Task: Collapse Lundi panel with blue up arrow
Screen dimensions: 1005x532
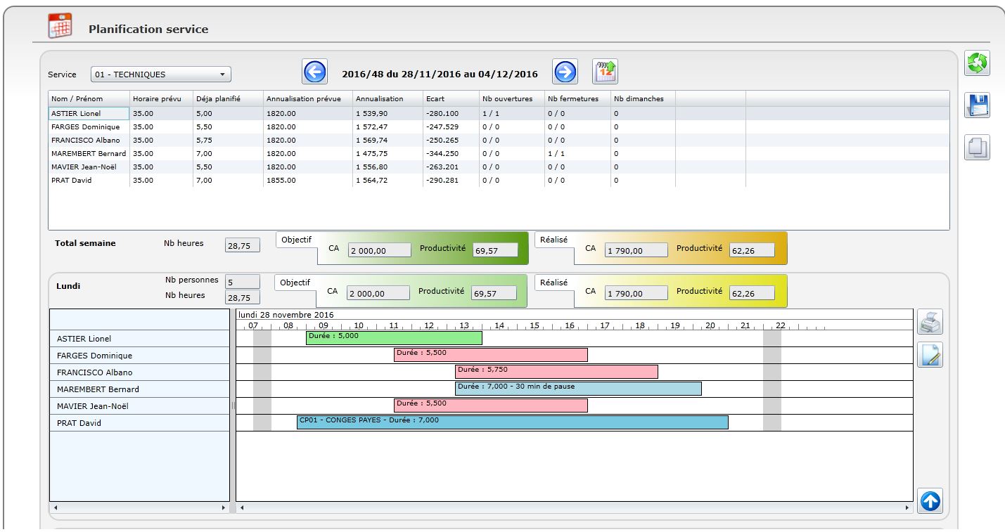Action: [930, 500]
